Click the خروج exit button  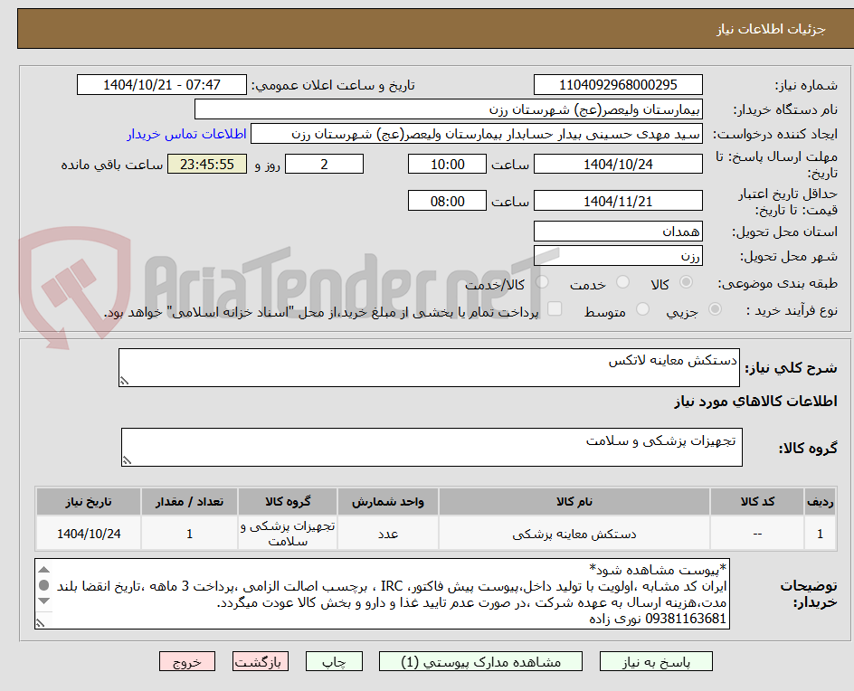(x=186, y=661)
